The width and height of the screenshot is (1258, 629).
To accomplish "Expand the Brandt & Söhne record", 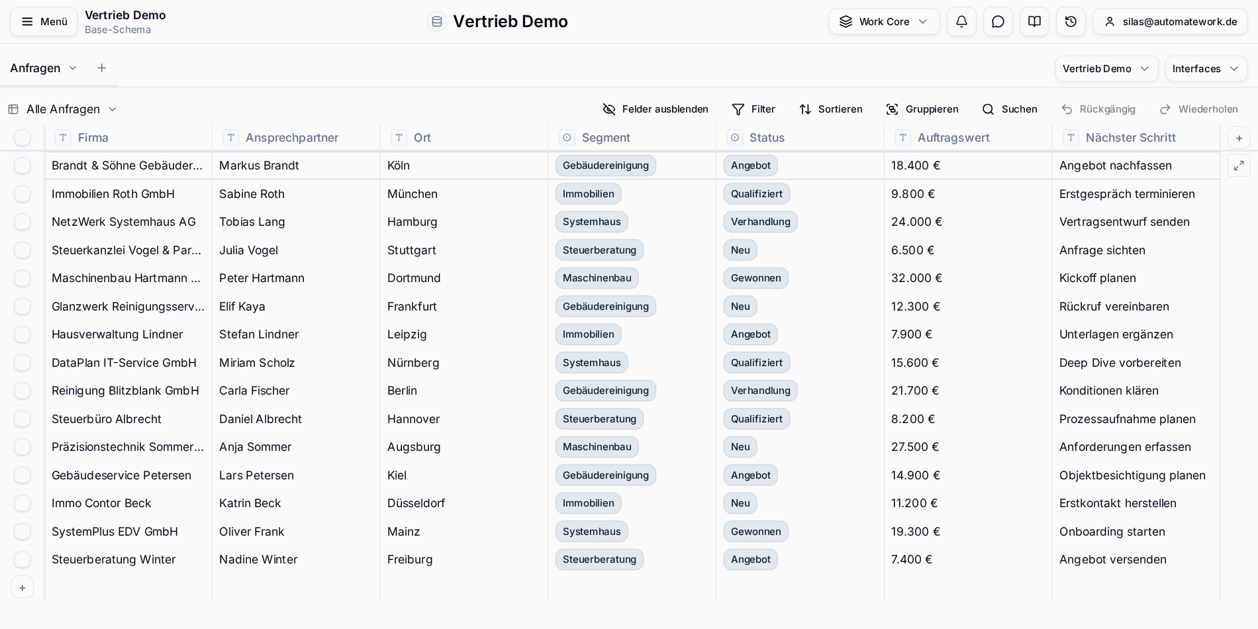I will coord(1239,166).
